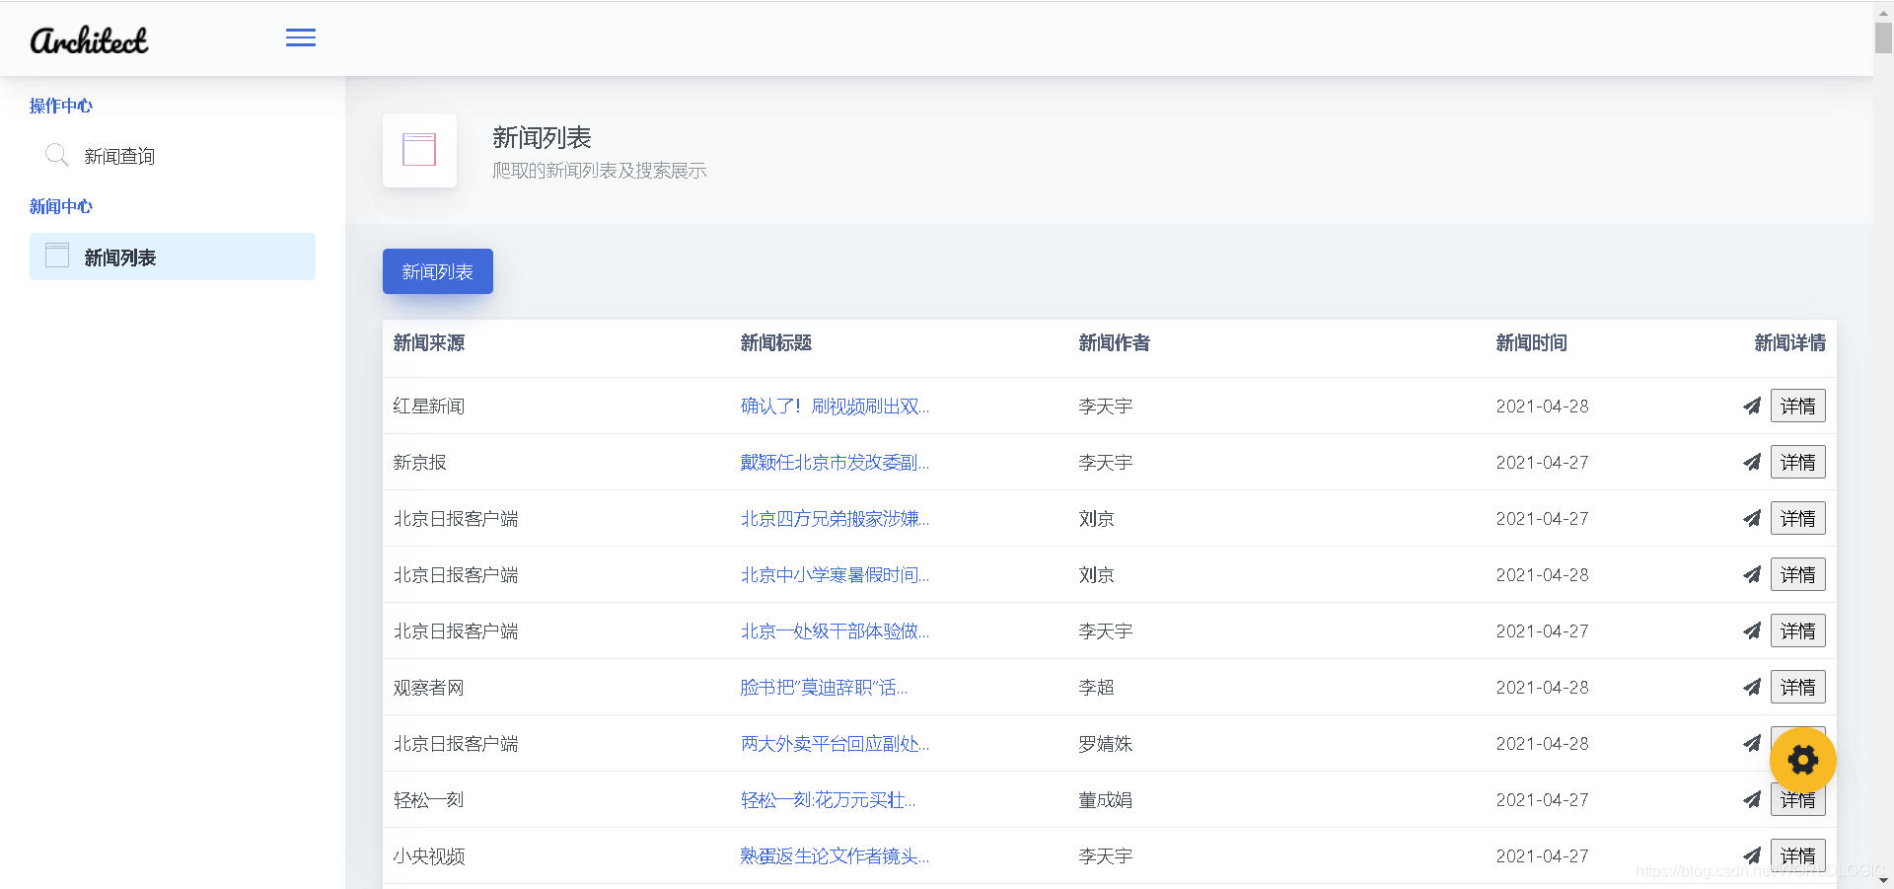Open the hamburger navigation menu
Screen dimensions: 1894x889
point(300,37)
